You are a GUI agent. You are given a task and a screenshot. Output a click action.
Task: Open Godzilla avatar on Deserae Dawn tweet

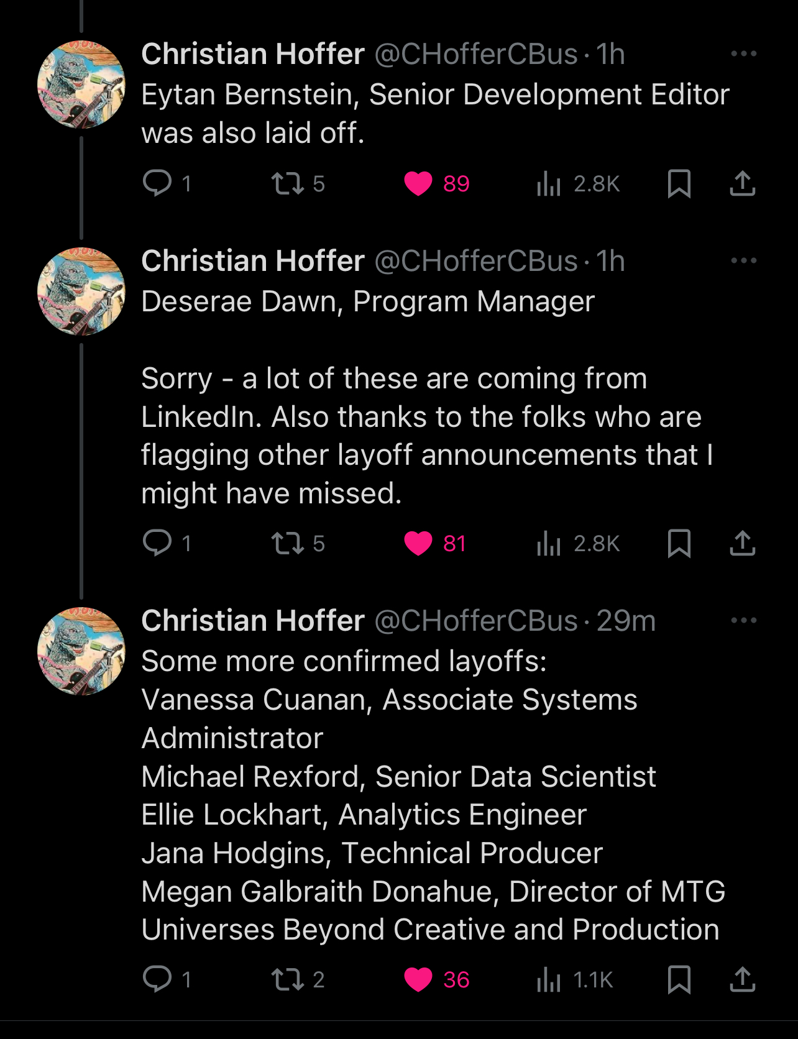coord(81,291)
